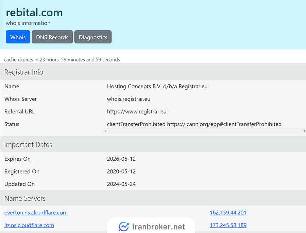Viewport: 306px width, 233px height.
Task: Select registration date 2020-05-12
Action: [x=121, y=172]
